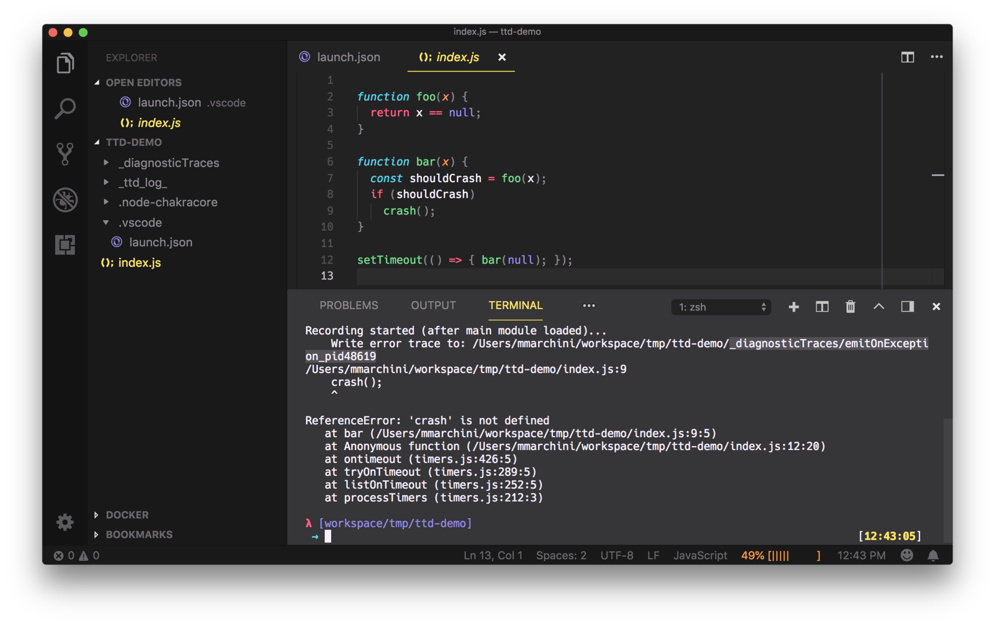Split the terminal pane
Viewport: 995px width, 625px height.
coord(822,306)
